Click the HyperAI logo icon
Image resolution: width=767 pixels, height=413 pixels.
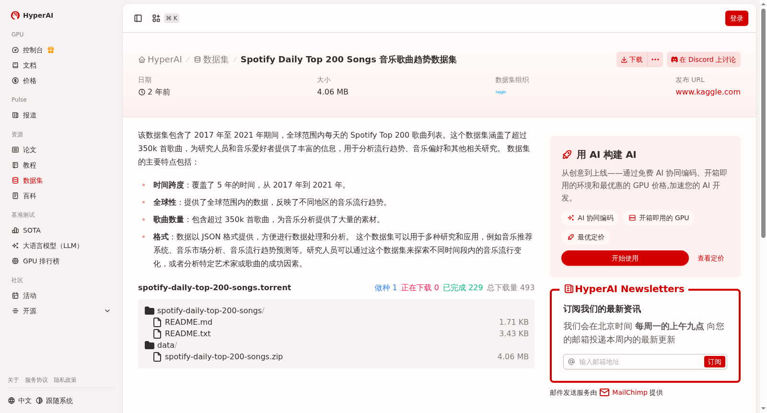[15, 15]
